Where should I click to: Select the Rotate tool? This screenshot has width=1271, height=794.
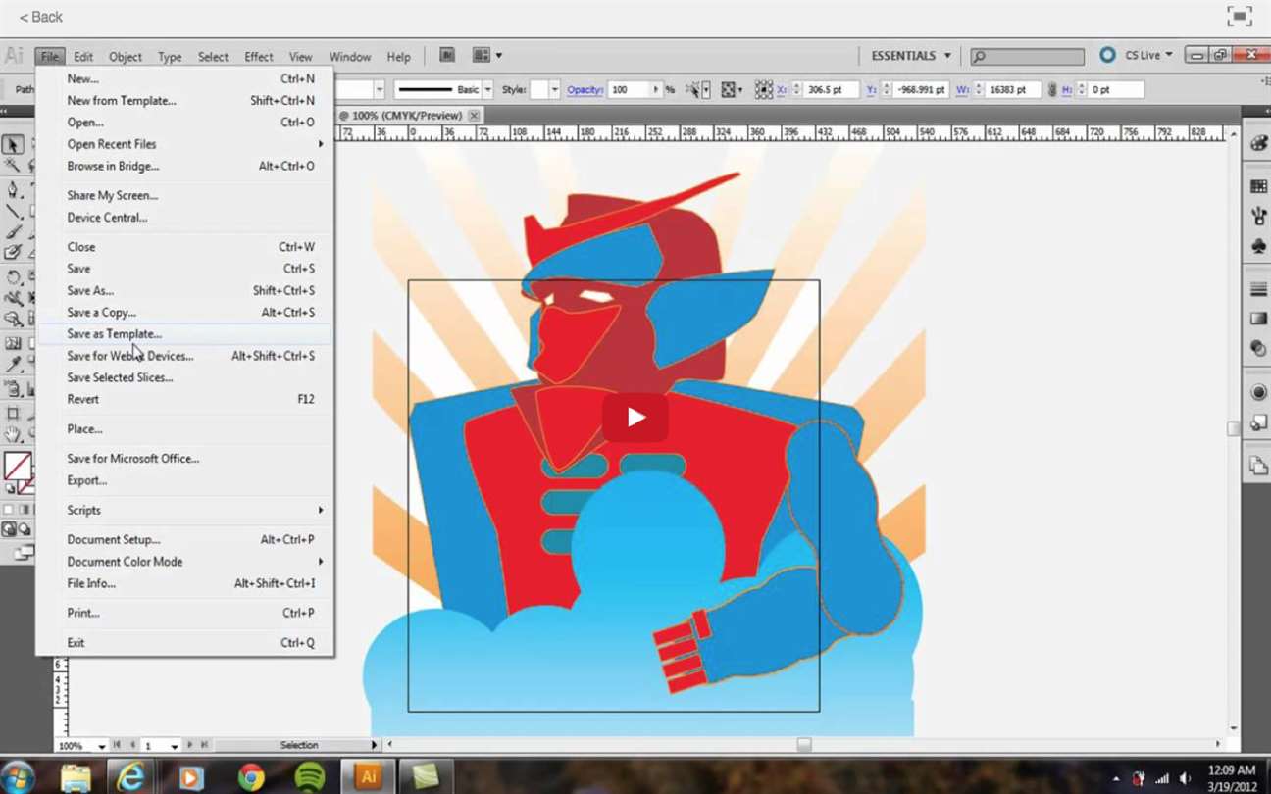point(13,276)
